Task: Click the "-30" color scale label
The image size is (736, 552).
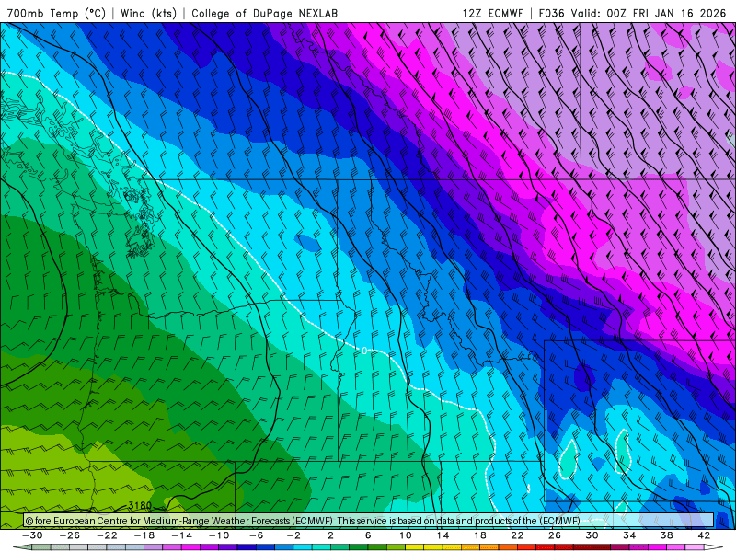Action: (32, 535)
